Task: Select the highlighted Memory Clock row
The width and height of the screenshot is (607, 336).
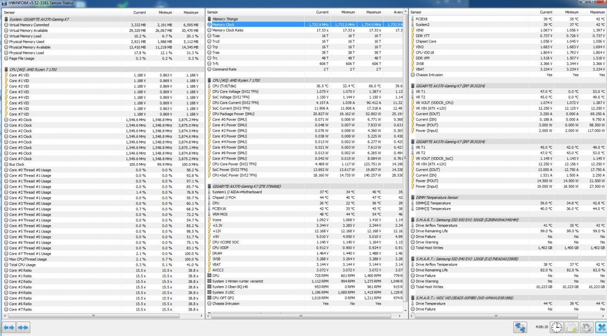Action: point(304,25)
